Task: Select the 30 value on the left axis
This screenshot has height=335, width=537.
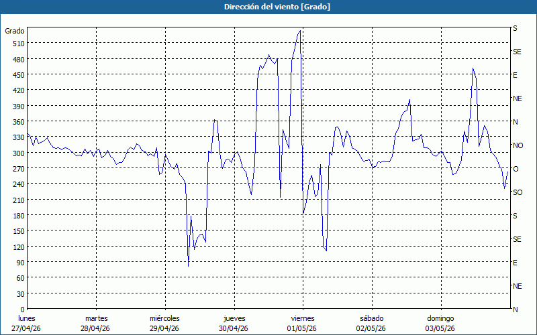Action: pyautogui.click(x=20, y=294)
